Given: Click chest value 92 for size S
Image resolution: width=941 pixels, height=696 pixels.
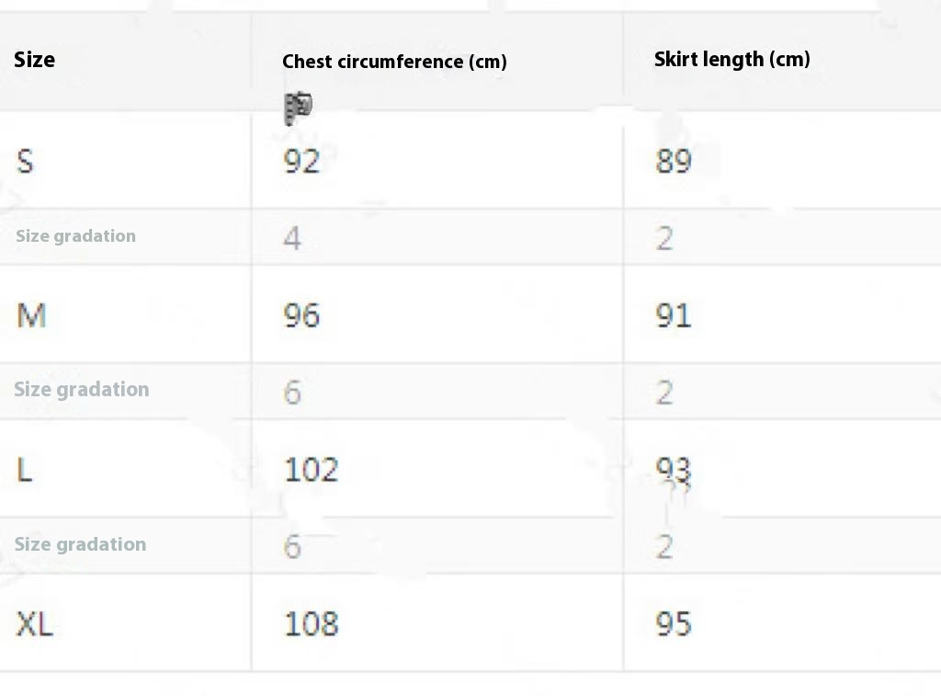Looking at the screenshot, I should tap(301, 161).
